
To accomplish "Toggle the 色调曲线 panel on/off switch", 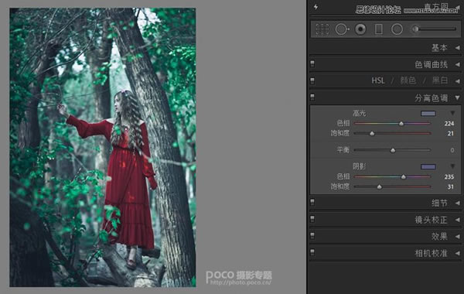I will (x=312, y=63).
